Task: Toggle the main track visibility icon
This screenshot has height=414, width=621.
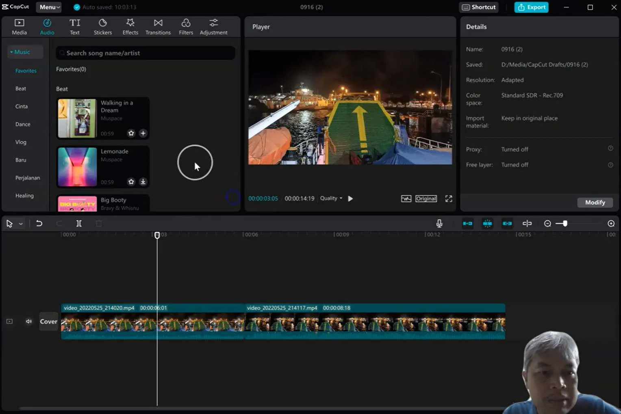Action: [x=9, y=321]
